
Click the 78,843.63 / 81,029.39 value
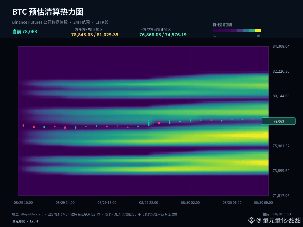click(x=95, y=35)
